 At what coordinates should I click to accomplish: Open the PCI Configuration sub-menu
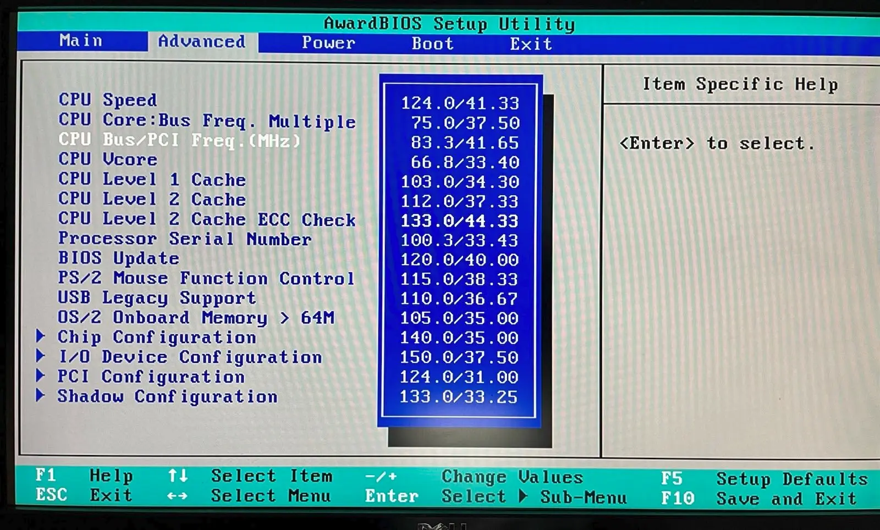[x=151, y=377]
